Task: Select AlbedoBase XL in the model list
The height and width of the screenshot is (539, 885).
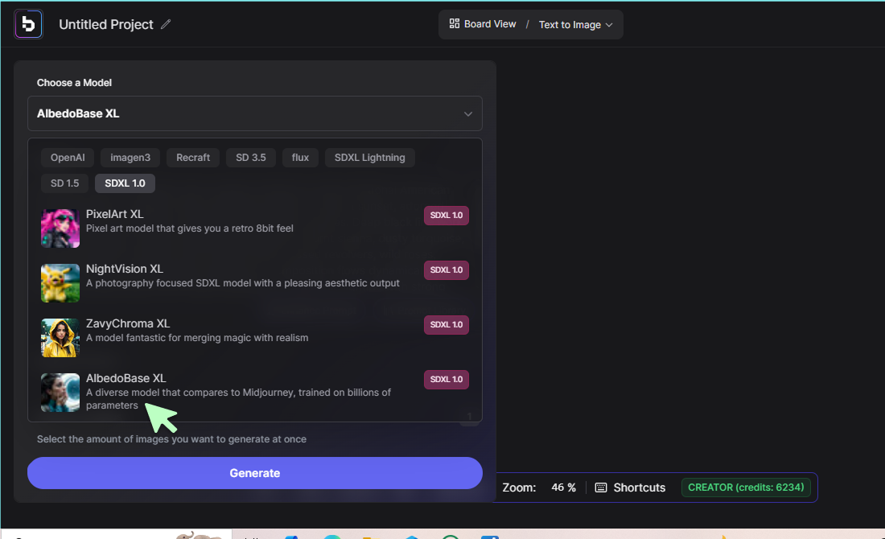Action: pyautogui.click(x=126, y=378)
